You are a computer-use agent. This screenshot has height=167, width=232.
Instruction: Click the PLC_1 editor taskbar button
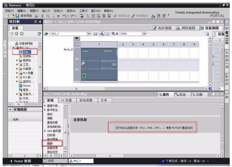[81, 161]
